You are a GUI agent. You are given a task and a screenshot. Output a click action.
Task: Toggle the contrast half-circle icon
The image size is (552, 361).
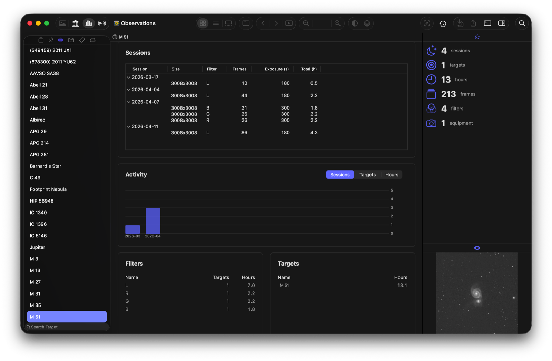point(355,23)
